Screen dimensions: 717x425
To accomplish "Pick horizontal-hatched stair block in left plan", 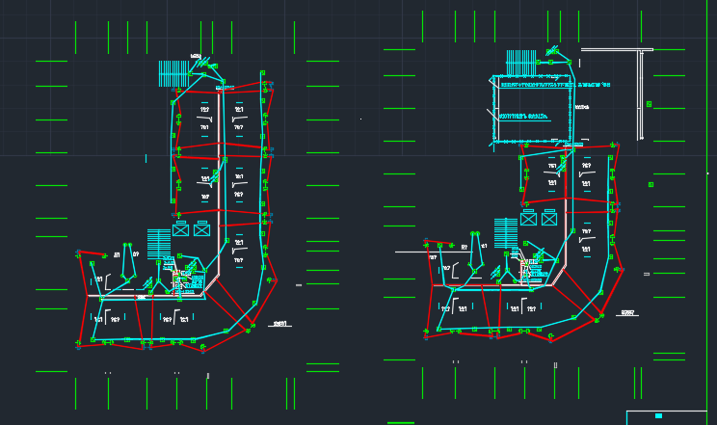I will [x=159, y=244].
